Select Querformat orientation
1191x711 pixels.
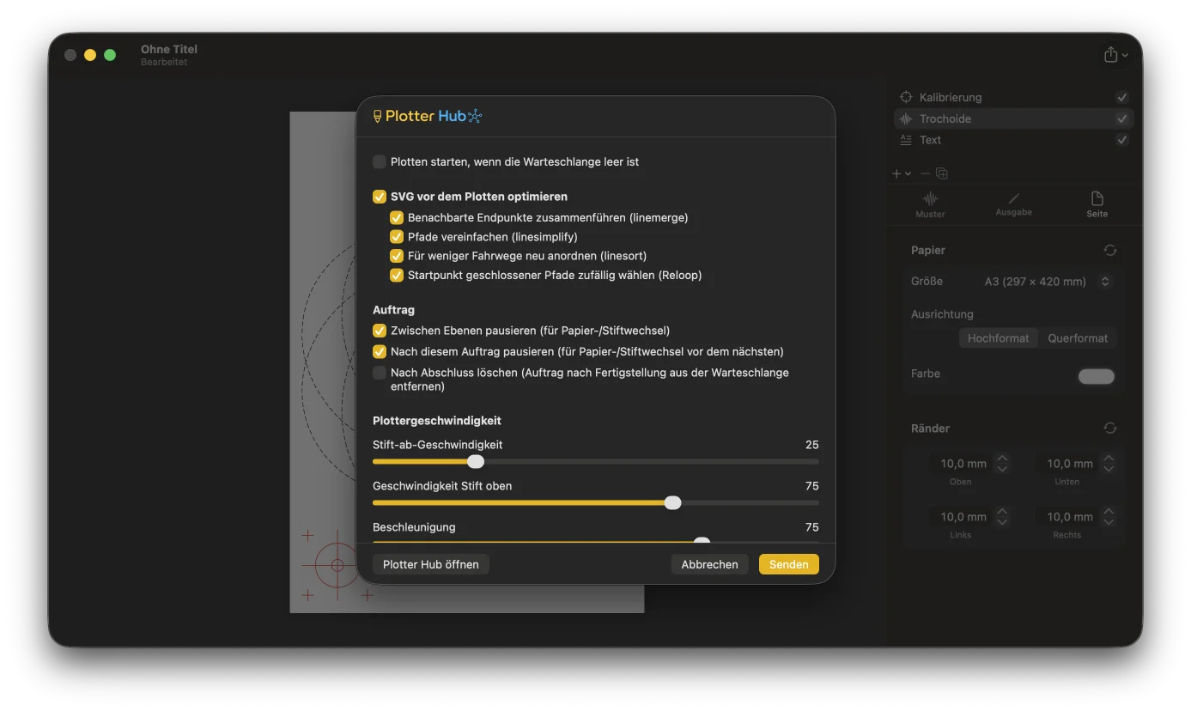pos(1078,338)
